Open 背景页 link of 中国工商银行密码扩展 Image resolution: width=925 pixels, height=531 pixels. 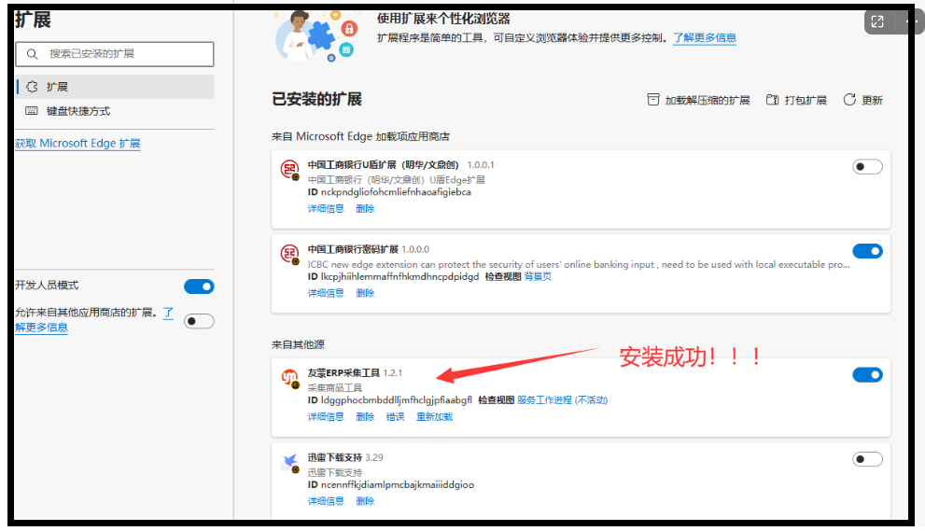click(538, 277)
